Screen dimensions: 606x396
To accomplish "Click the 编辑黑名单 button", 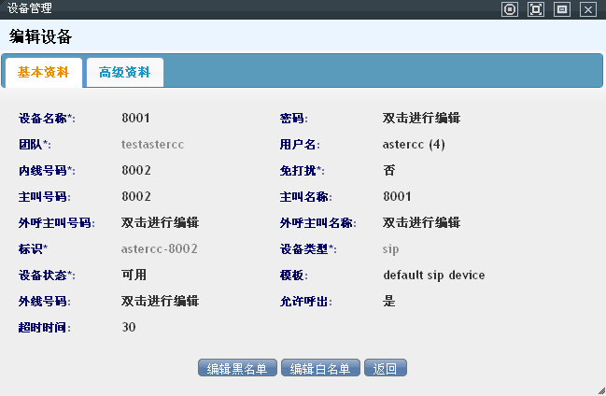I will click(237, 369).
